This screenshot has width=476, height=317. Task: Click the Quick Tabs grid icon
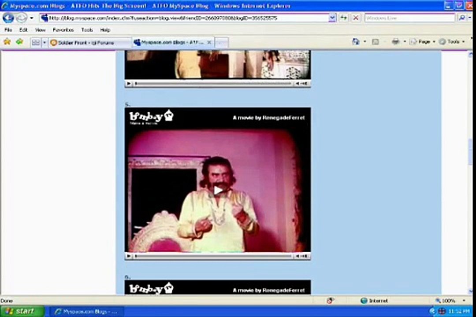click(36, 42)
